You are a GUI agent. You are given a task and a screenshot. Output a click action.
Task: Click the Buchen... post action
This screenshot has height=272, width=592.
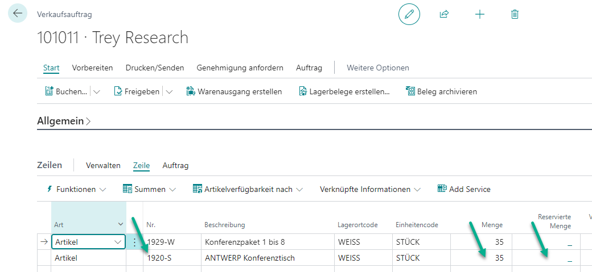point(67,91)
